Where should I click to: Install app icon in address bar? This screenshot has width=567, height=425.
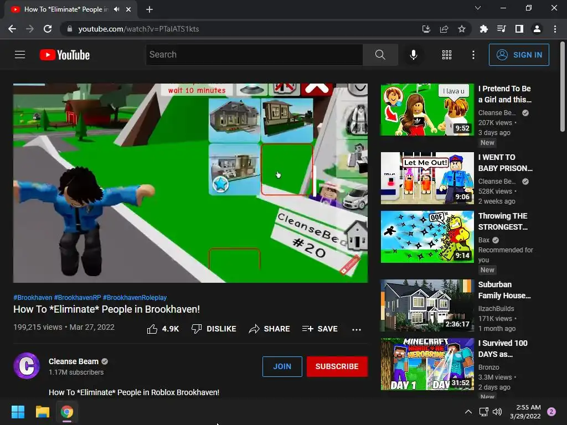tap(426, 29)
